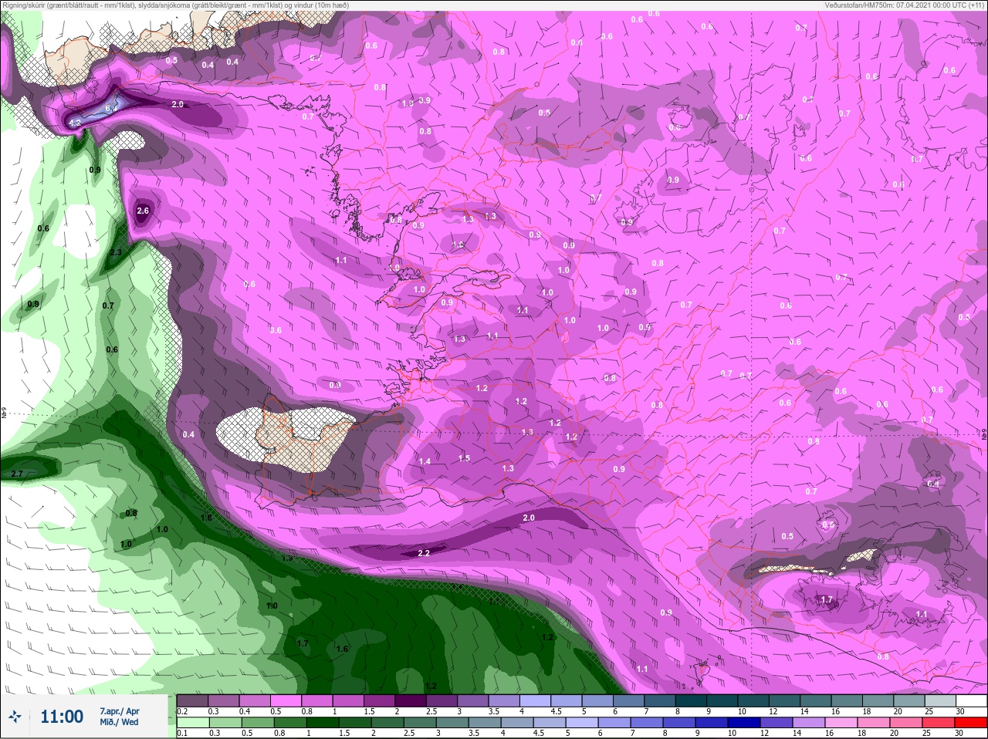Image resolution: width=988 pixels, height=739 pixels.
Task: Click the Veðurstofan star logo icon
Action: pos(15,717)
